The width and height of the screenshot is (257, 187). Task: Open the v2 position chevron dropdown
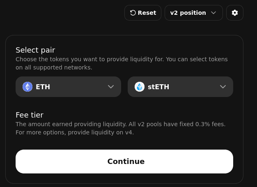click(x=213, y=13)
